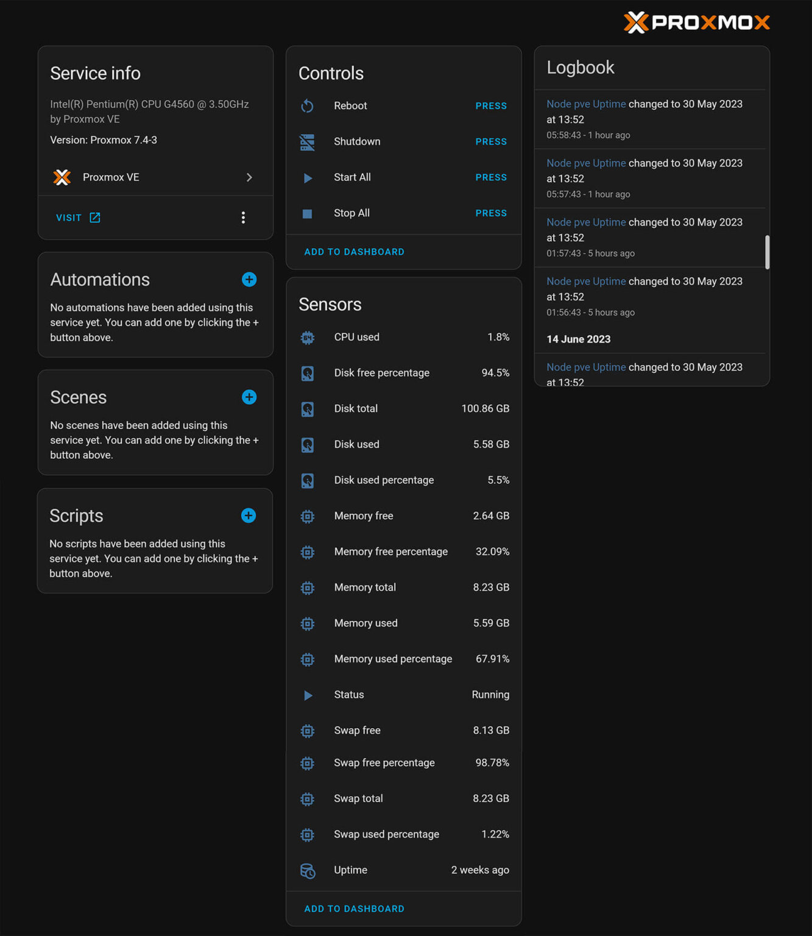Click the Swap total chip icon
812x936 pixels.
(308, 799)
